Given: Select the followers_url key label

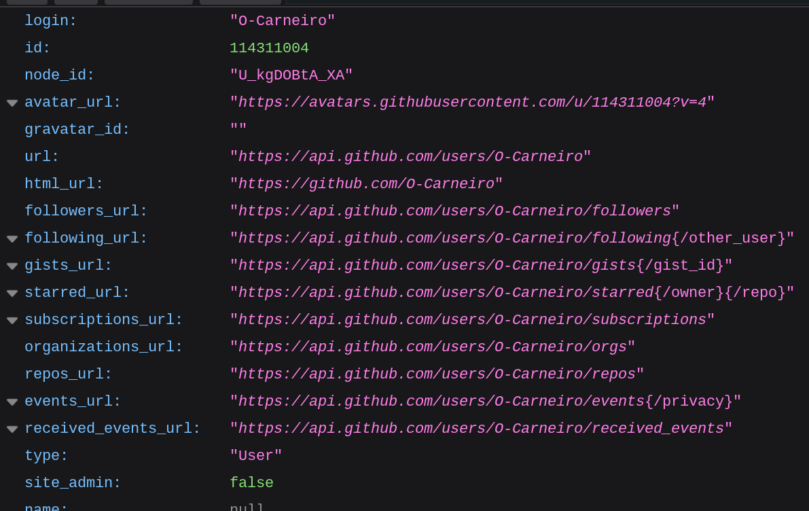Looking at the screenshot, I should [x=86, y=211].
